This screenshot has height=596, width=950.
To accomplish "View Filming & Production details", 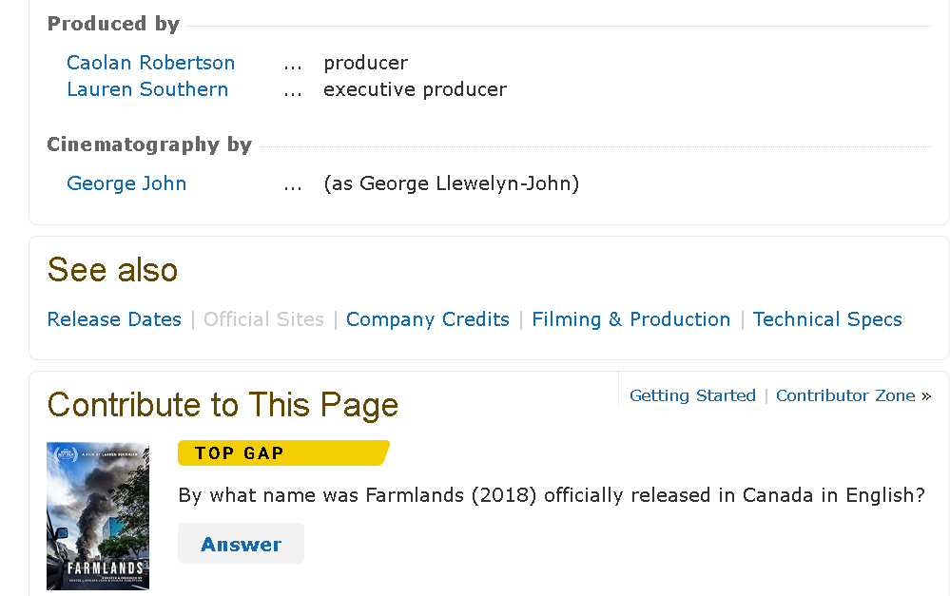I will pyautogui.click(x=630, y=319).
